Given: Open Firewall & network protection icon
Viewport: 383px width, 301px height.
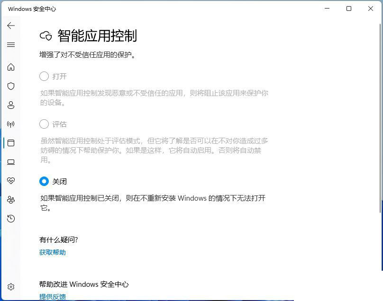Looking at the screenshot, I should (x=11, y=124).
